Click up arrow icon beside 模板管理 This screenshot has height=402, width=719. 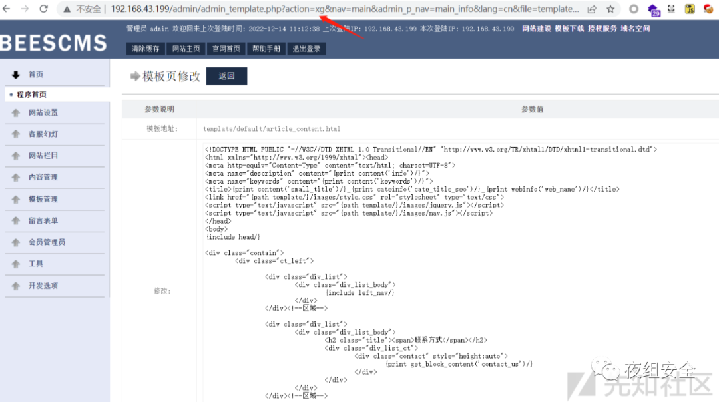coord(16,200)
